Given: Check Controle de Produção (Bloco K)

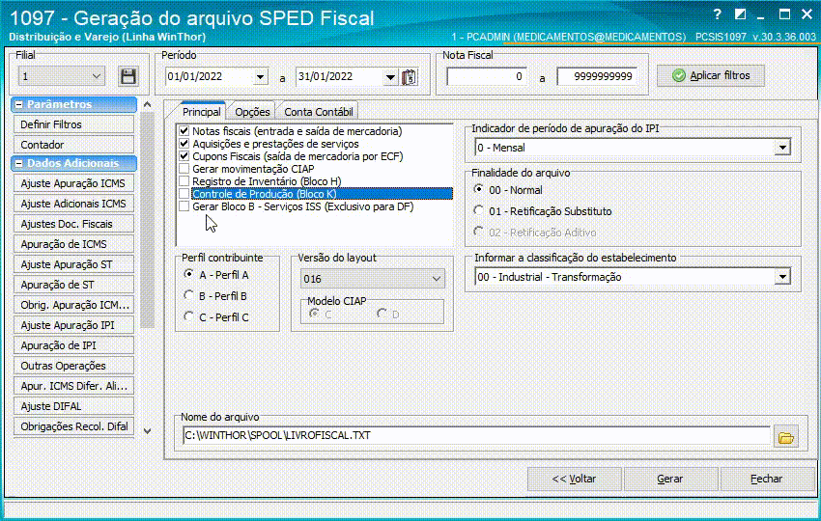Looking at the screenshot, I should (184, 194).
